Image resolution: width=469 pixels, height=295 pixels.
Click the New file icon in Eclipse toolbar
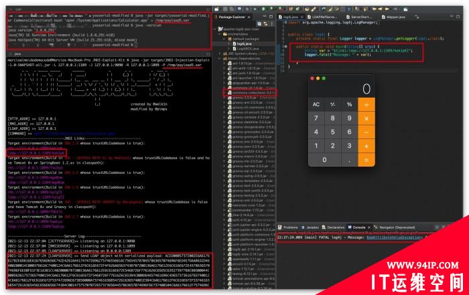coord(217,9)
